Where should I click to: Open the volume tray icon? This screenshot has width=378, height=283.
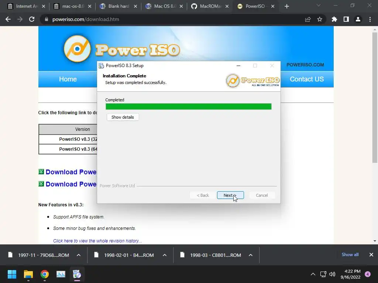tap(332, 274)
